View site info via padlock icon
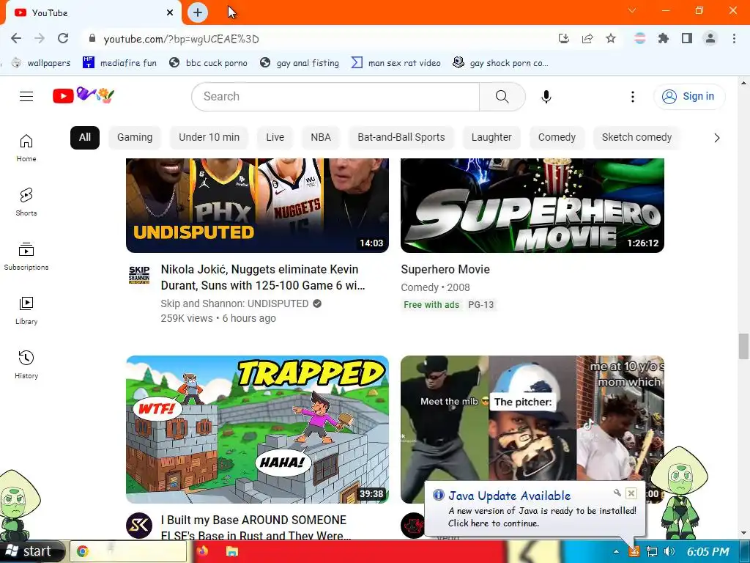 coord(92,38)
